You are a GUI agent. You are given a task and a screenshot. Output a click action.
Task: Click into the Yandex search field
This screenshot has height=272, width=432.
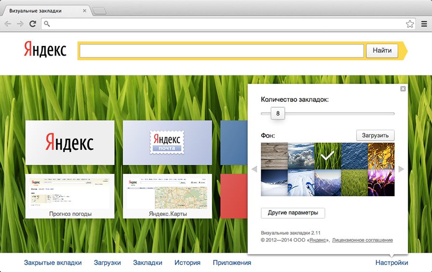[x=222, y=51]
